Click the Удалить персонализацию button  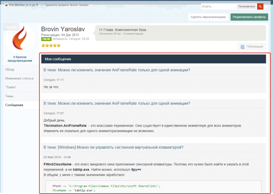[208, 17]
